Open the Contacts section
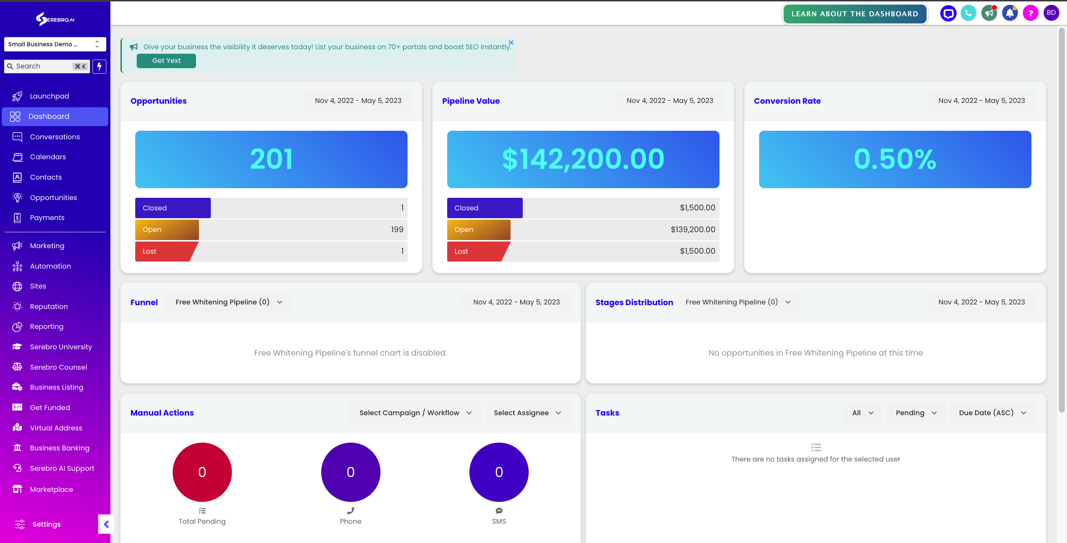The width and height of the screenshot is (1067, 543). click(46, 177)
